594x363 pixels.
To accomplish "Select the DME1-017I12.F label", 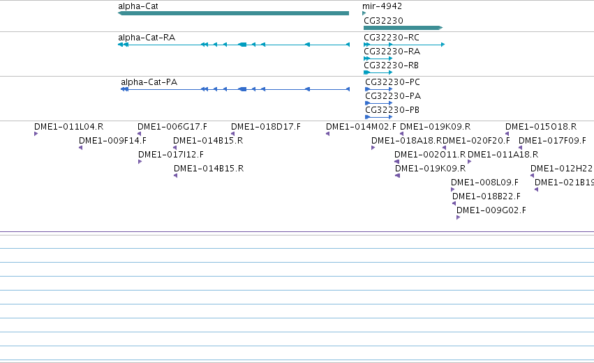I will pyautogui.click(x=171, y=155).
